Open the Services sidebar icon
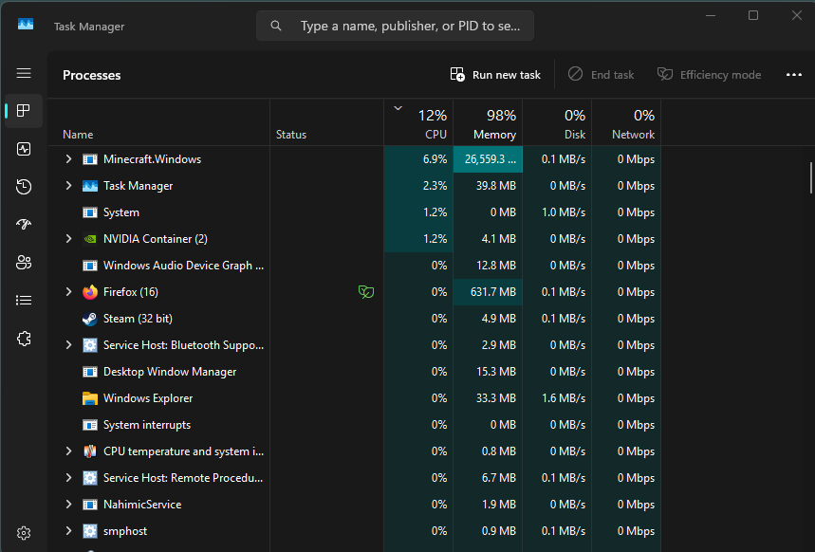 24,339
